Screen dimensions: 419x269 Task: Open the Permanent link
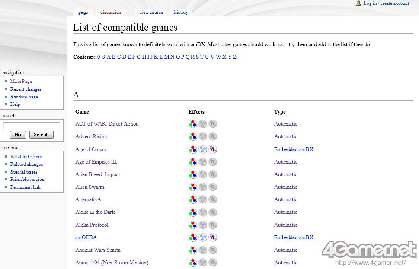pyautogui.click(x=26, y=187)
